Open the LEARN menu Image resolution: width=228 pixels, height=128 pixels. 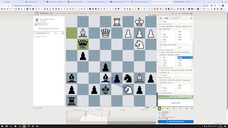point(69,14)
